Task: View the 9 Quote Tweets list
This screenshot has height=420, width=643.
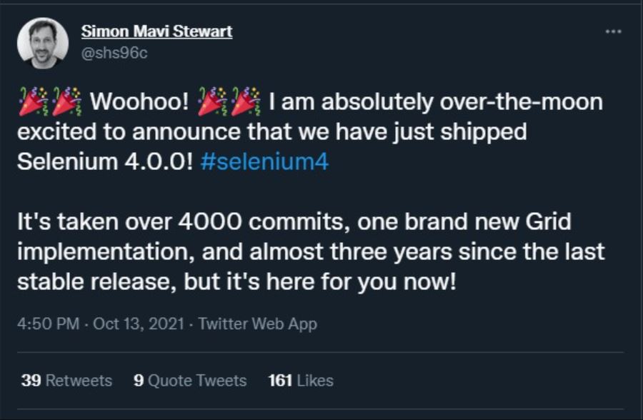Action: (190, 381)
